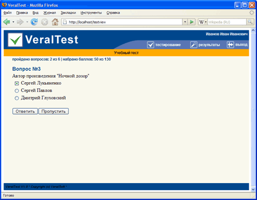
Task: Click the Firefox logo in title bar
Action: click(4, 5)
